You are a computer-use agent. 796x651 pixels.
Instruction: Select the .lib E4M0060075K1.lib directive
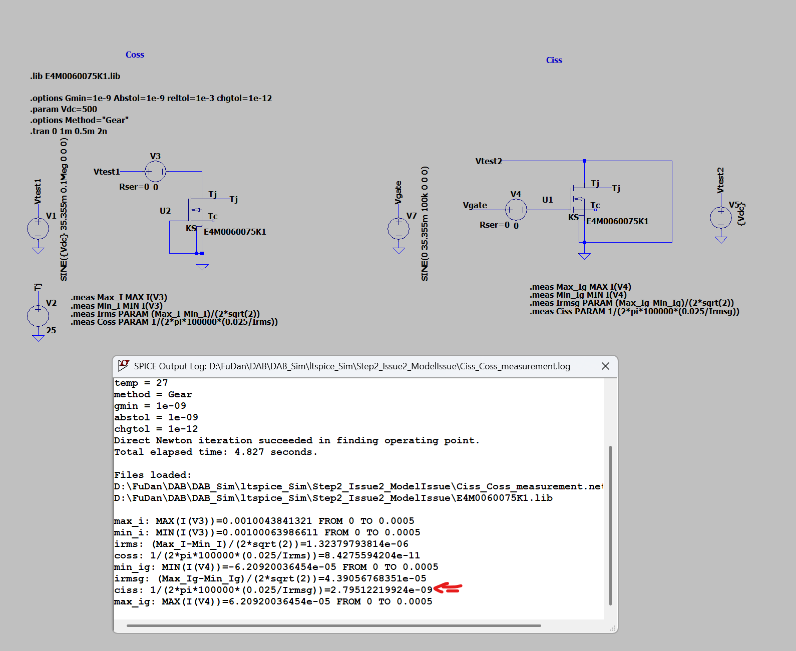(75, 76)
